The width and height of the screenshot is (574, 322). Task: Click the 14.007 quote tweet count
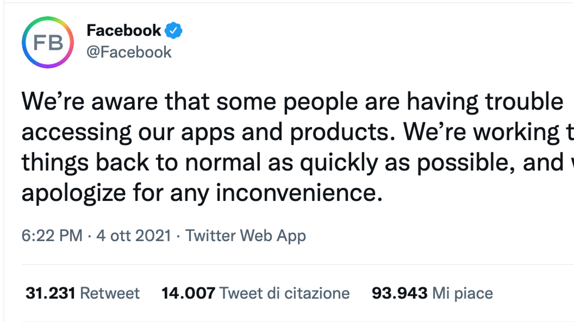tap(188, 293)
